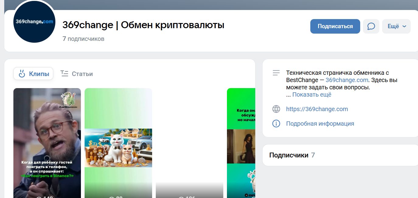Screen dimensions: 418x198
Task: Click the 369change.com round profile avatar
Action: pyautogui.click(x=34, y=22)
